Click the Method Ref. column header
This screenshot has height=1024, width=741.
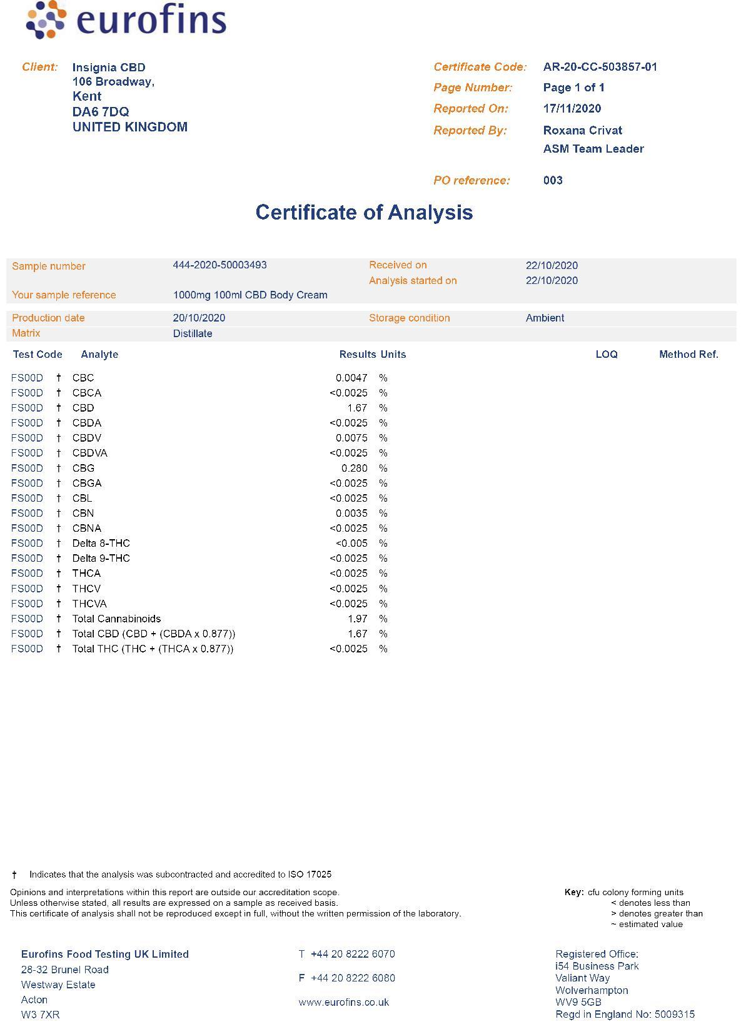coord(688,355)
